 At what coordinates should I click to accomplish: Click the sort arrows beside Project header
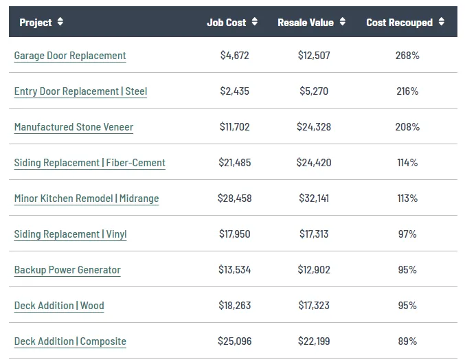pos(60,22)
